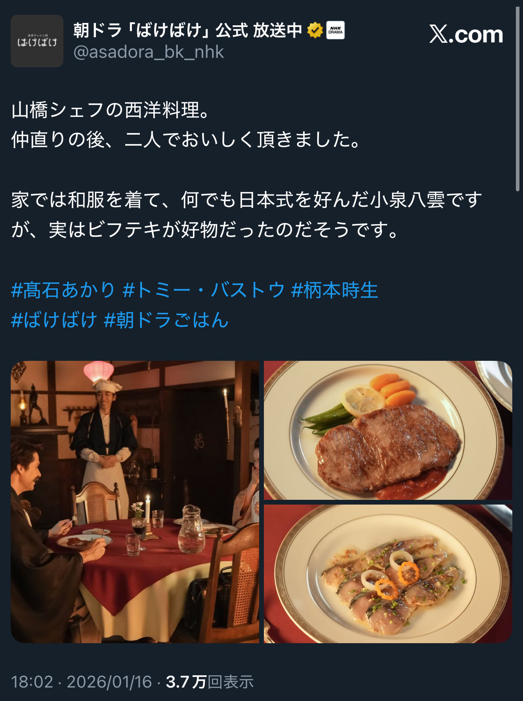This screenshot has width=523, height=701.
Task: Click the gold verified badge icon
Action: pyautogui.click(x=315, y=30)
